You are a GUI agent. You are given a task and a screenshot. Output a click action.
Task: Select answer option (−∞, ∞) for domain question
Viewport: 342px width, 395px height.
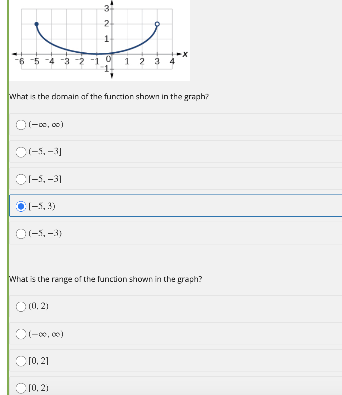tap(21, 125)
